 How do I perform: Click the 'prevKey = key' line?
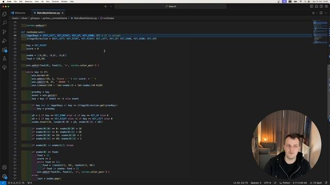[41, 92]
